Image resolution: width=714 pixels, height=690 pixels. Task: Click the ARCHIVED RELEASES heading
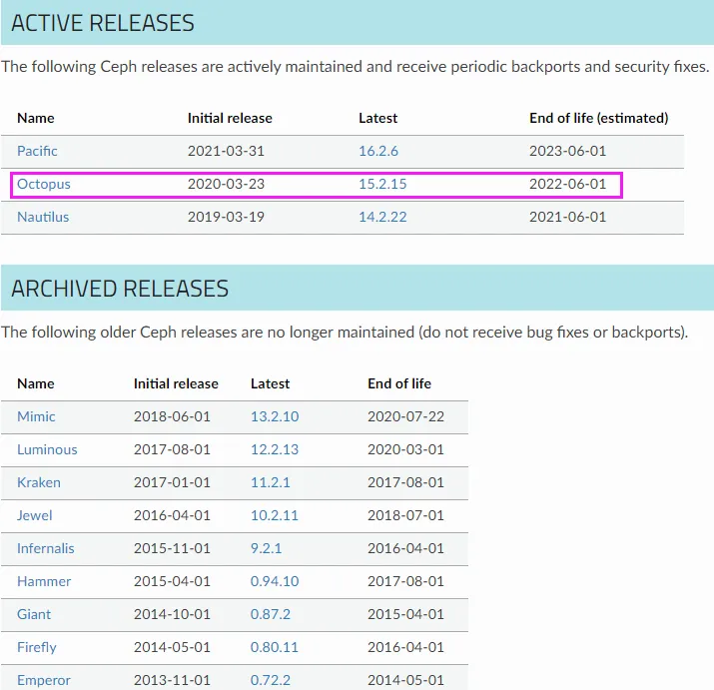pyautogui.click(x=120, y=289)
